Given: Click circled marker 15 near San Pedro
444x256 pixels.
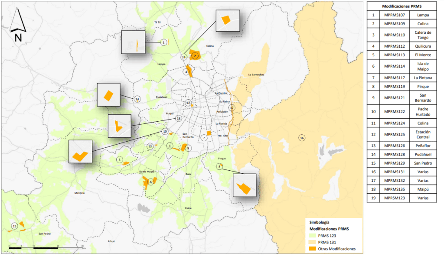Looking at the screenshot, I should coord(14,226).
